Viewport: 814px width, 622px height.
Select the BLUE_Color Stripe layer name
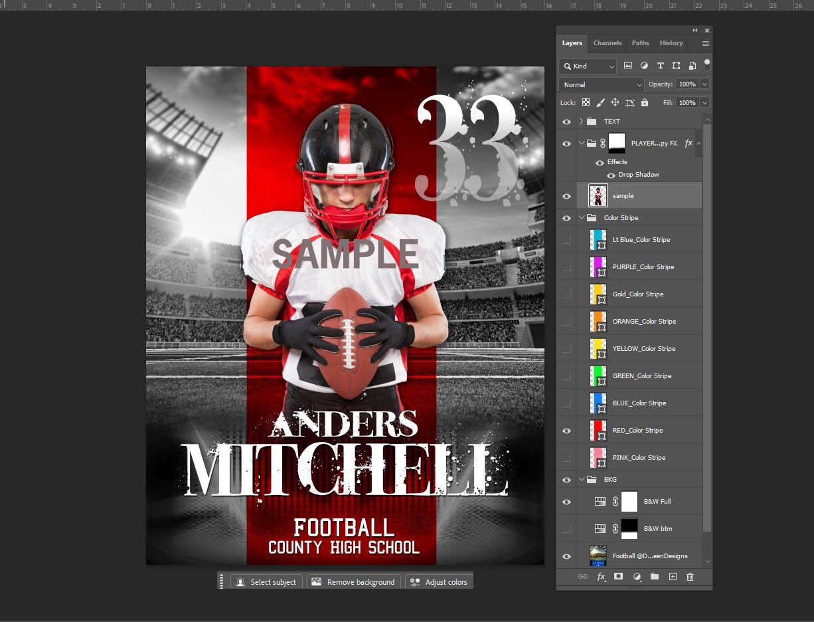[x=639, y=403]
